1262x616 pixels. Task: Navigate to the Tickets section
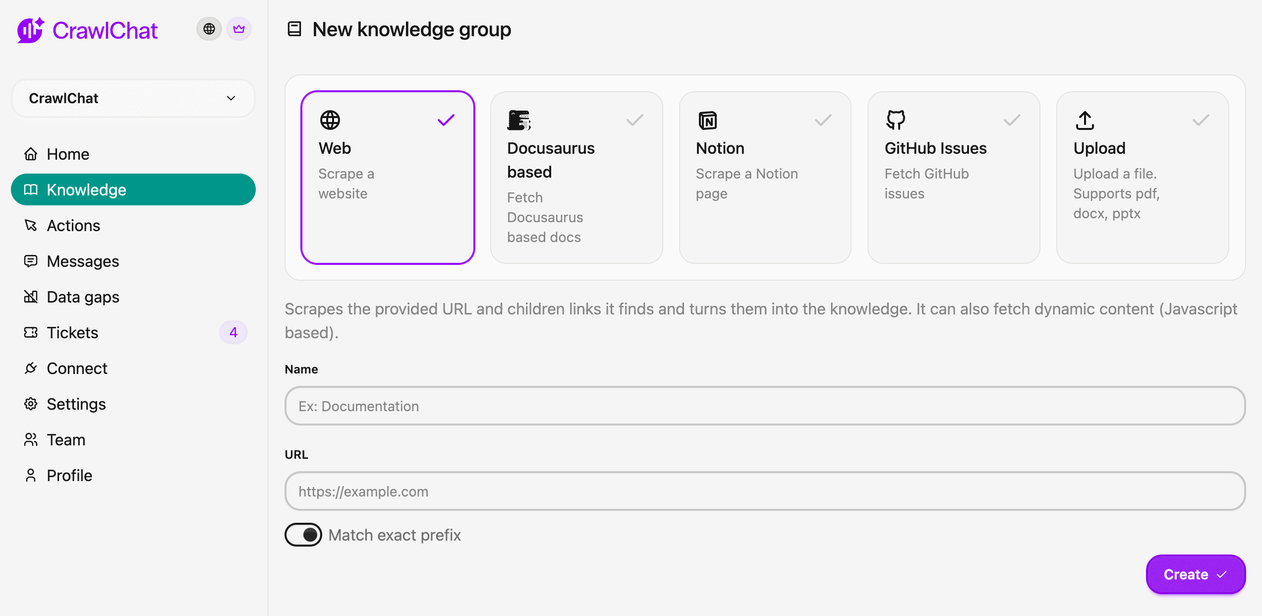point(72,332)
